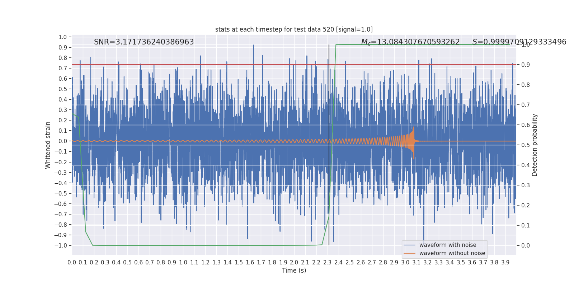Click the 2.3 tick on the time axis

[327, 263]
